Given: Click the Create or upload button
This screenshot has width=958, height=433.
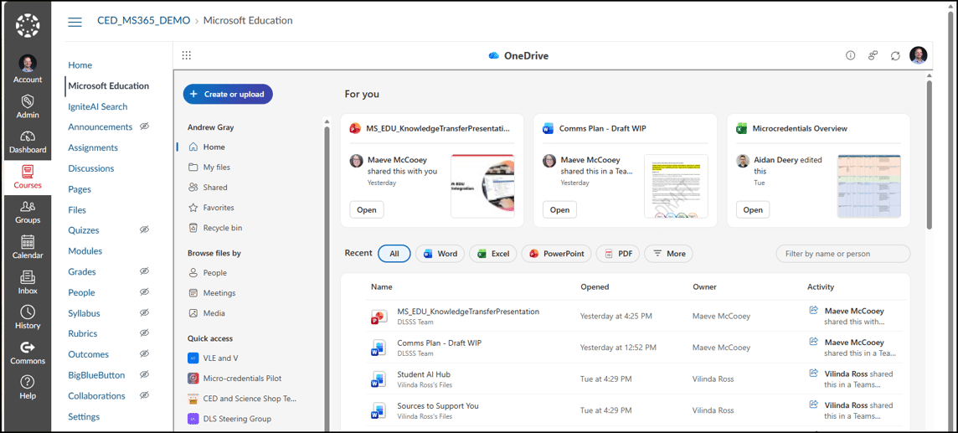Looking at the screenshot, I should click(228, 94).
